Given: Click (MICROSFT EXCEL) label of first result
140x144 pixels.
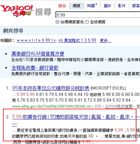Looking at the screenshot, I should pos(108,88).
